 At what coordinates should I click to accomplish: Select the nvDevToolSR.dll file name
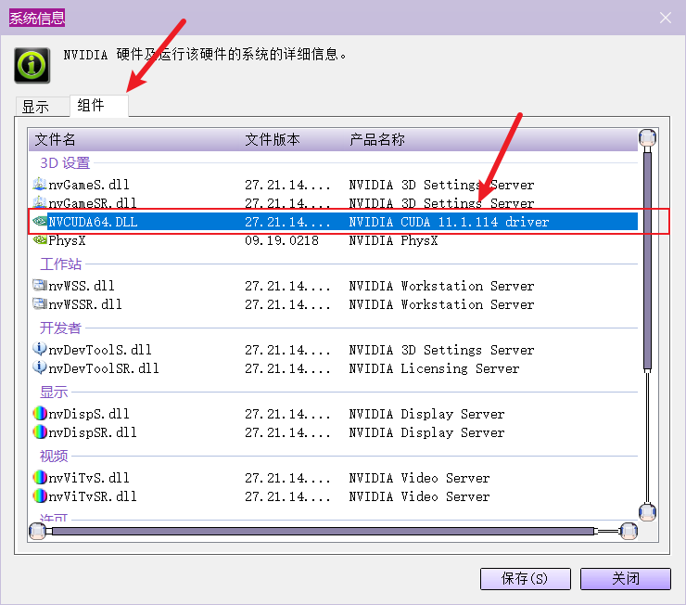[104, 368]
